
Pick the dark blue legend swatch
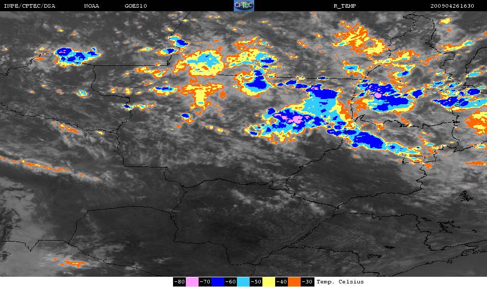tap(218, 282)
